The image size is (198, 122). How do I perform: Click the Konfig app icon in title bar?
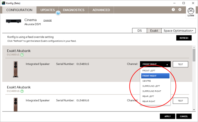pos(4,3)
